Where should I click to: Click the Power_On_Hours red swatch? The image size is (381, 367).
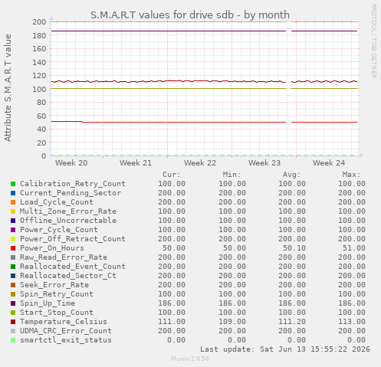[x=13, y=248]
